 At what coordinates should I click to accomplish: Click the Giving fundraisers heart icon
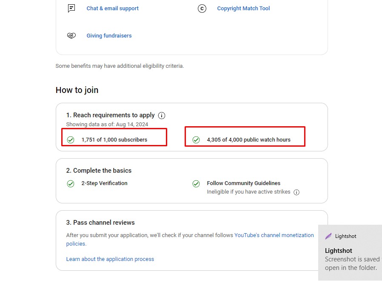[x=71, y=36]
